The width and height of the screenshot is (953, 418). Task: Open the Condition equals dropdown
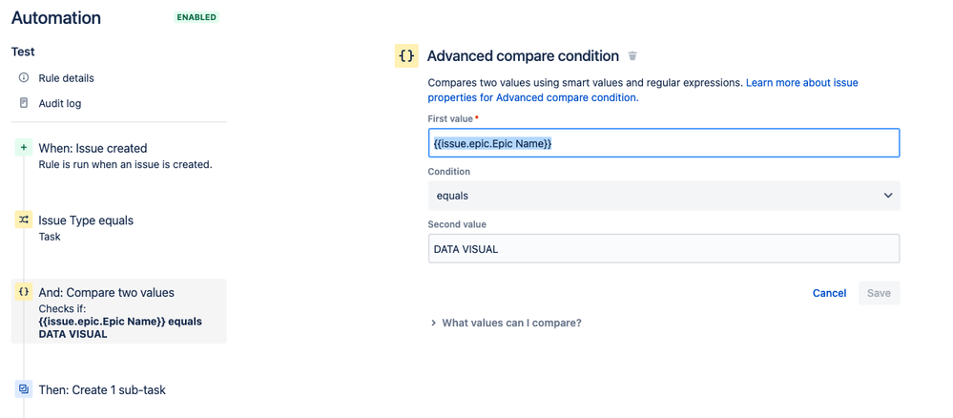click(663, 196)
